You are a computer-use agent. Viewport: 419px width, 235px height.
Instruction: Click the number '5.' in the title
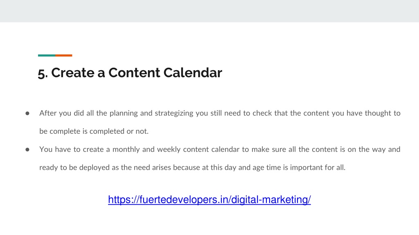(43, 73)
